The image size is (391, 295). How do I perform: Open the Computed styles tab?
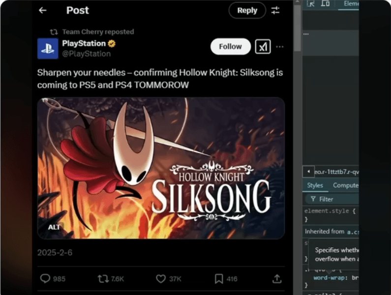[345, 185]
